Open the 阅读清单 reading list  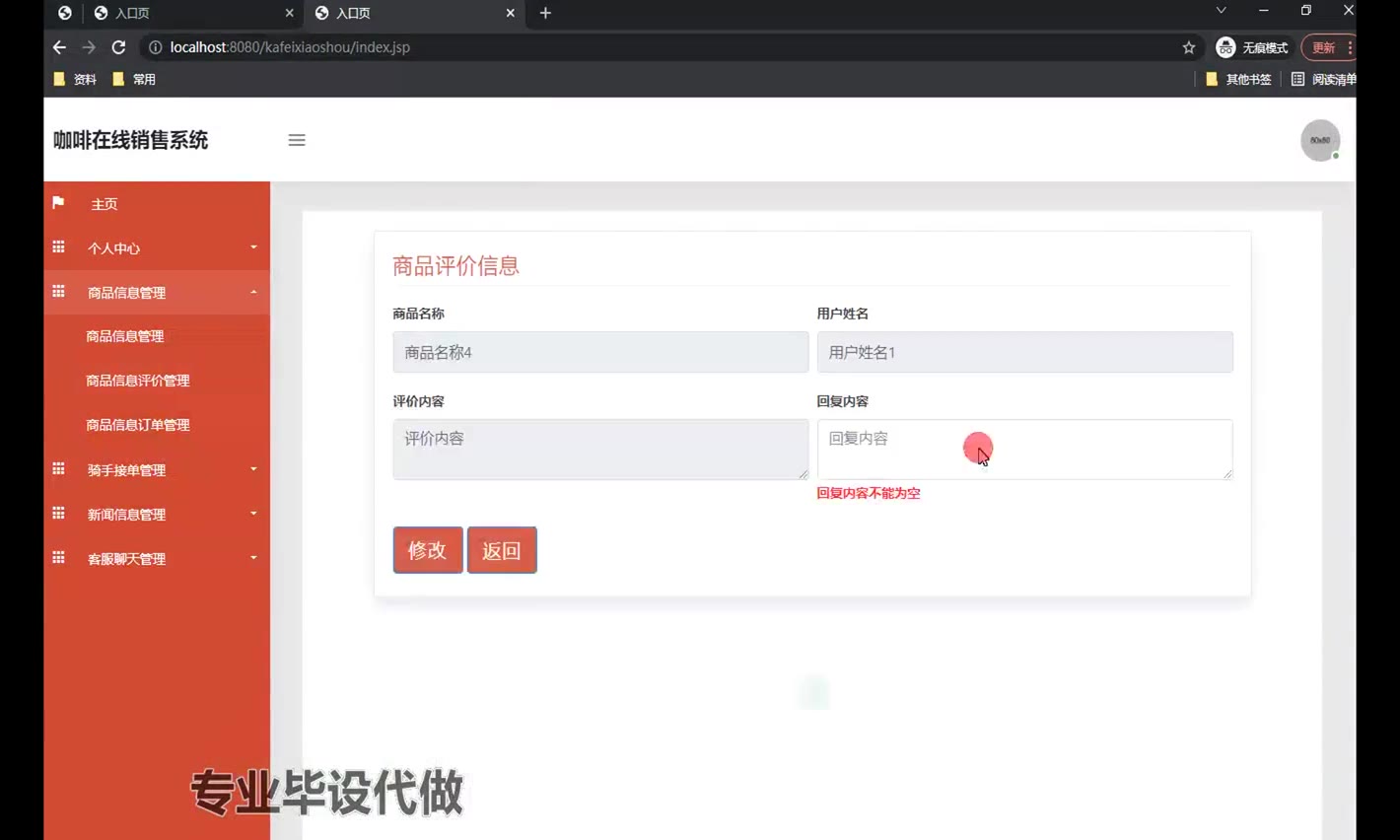(1324, 79)
